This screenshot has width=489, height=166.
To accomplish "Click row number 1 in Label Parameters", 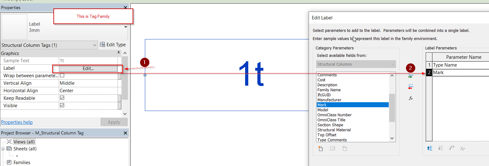I will point(429,65).
